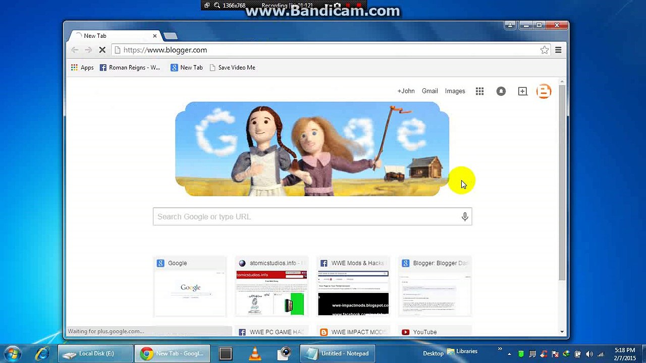This screenshot has width=646, height=363.
Task: Open the Save Video Me bookmark
Action: tap(232, 68)
